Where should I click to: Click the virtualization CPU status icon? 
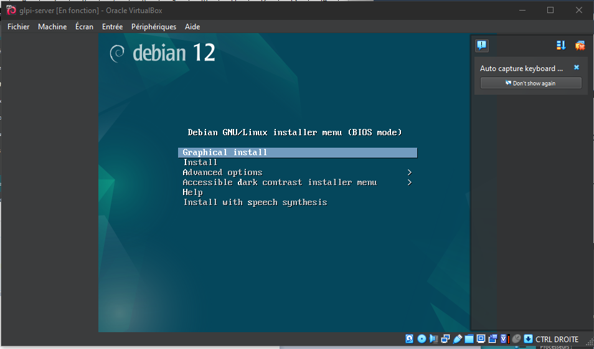[506, 339]
